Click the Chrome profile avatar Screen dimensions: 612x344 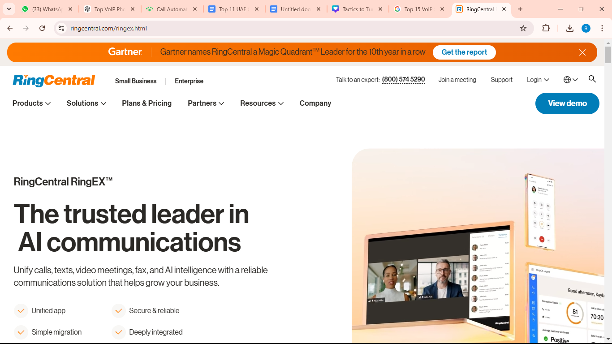tap(586, 28)
